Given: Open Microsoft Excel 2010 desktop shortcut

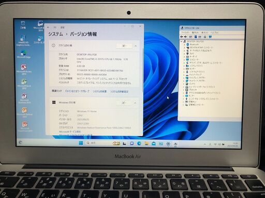Looking at the screenshot, I should [24, 84].
